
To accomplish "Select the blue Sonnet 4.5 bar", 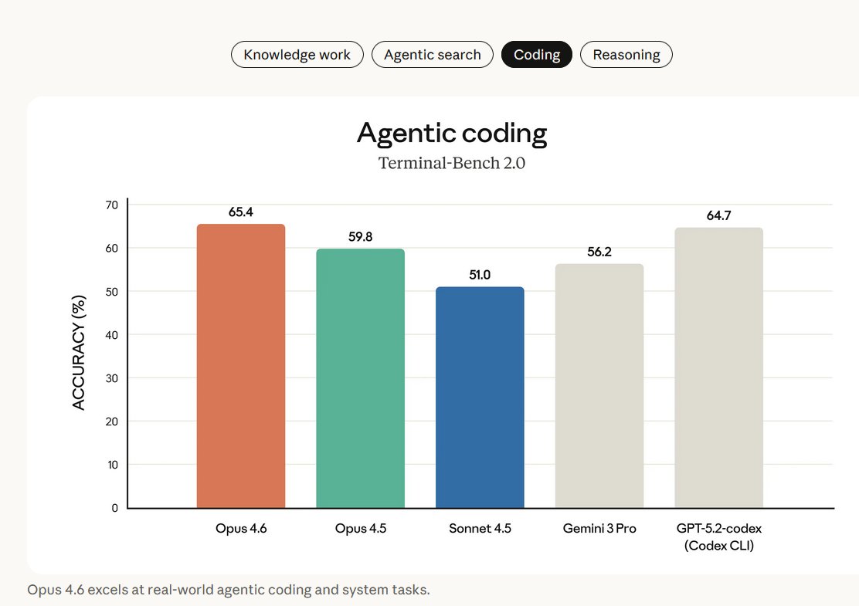I will click(x=480, y=398).
